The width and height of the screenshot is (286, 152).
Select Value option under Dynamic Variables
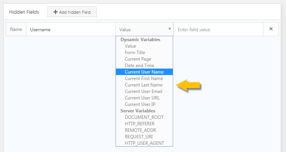(144, 46)
